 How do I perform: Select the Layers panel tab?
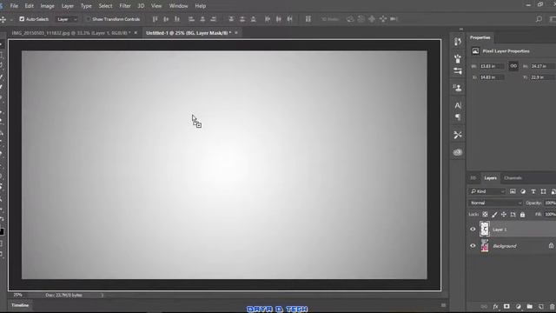[490, 178]
